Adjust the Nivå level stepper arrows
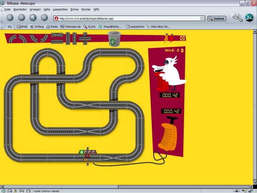257x193 pixels. (182, 51)
